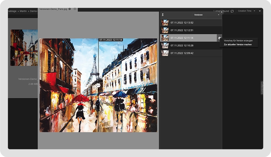Click gear icon on version 12:11:14
This screenshot has width=271, height=157.
[219, 38]
